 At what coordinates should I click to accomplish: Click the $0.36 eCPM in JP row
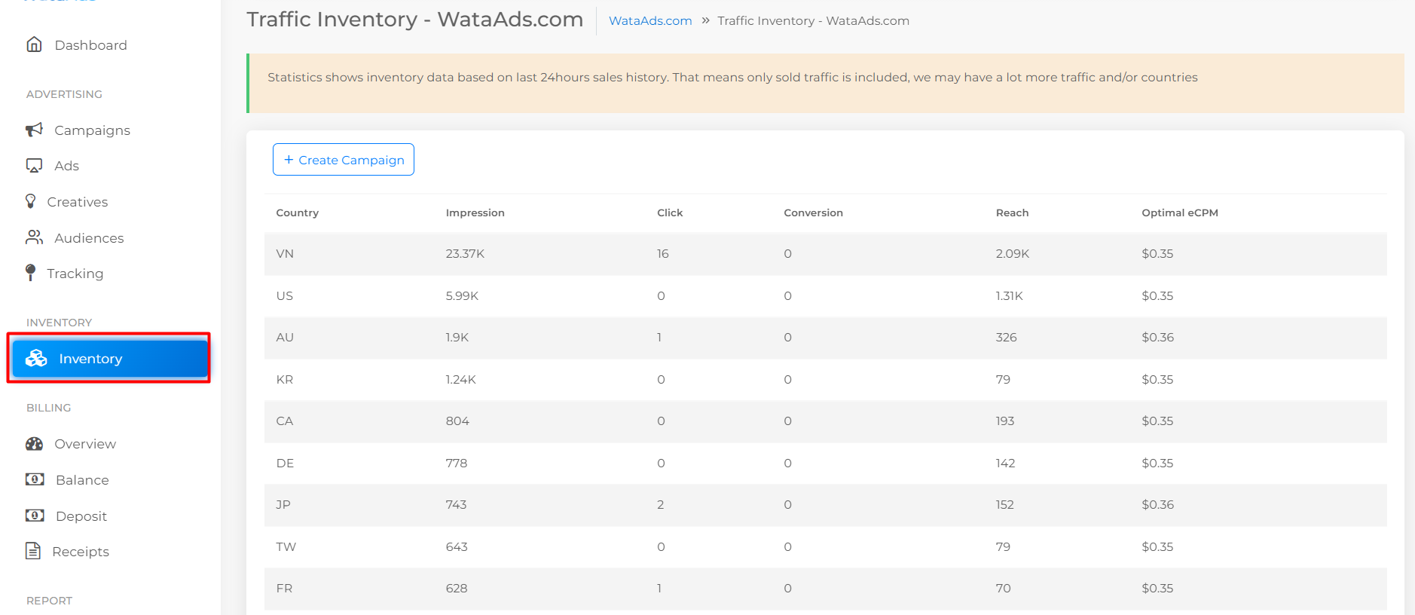(x=1158, y=505)
